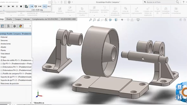Open Complementos de SOLIDWORKS tab
Screen dimensions: 187x105
click(x=45, y=19)
